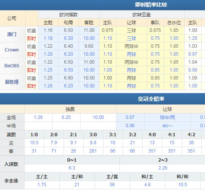Click the 总水位 column header

174,22
